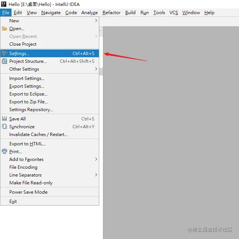Screen dimensions: 239x239
Task: Click the Synchronize refresh arrows icon
Action: pos(4,126)
